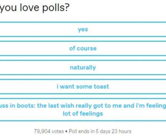Click 'lot of feelings' text line

coord(83,113)
